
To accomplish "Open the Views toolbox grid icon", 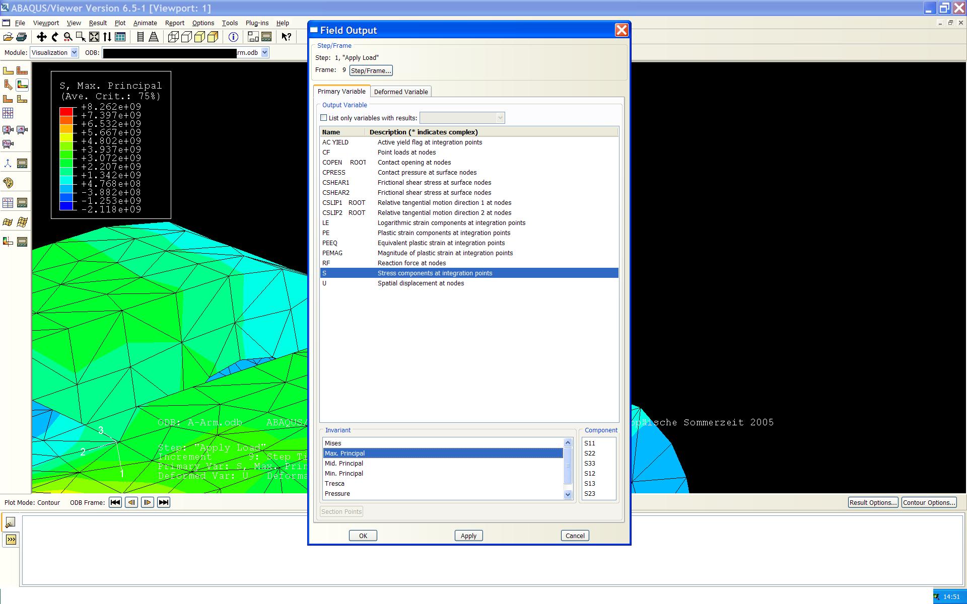I will tap(120, 37).
